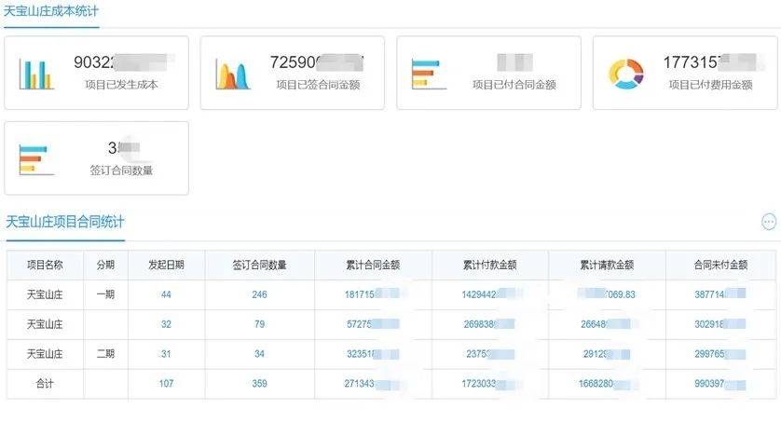Select the 天宝山庄成本统计 section tab
This screenshot has width=781, height=423.
(51, 12)
